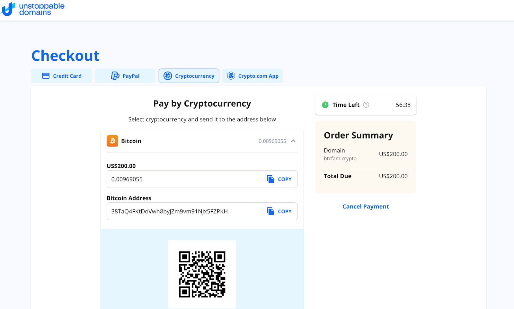This screenshot has width=514, height=309.
Task: Choose the Crypto.com App tab
Action: point(253,76)
